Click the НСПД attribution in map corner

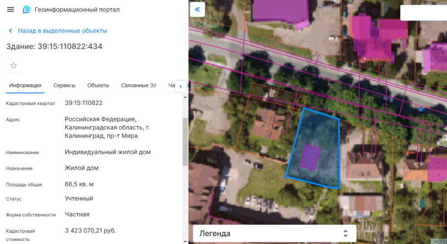point(439,241)
